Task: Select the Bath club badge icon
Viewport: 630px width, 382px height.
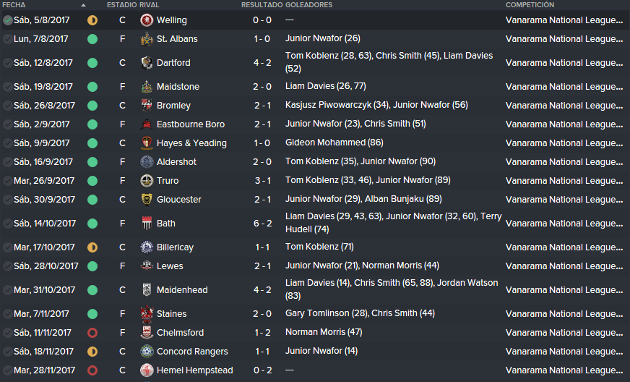Action: [x=147, y=224]
